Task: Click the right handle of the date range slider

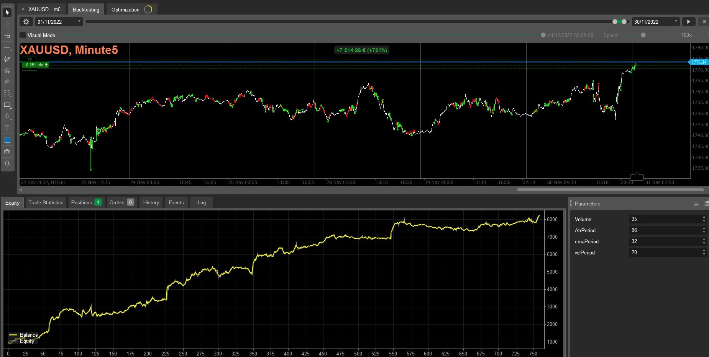Action: tap(624, 21)
